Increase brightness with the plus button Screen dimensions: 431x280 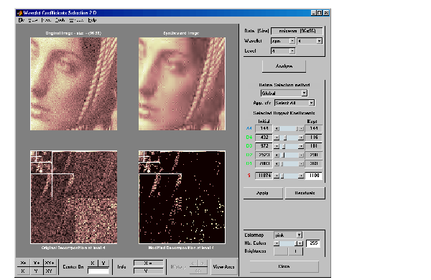click(x=295, y=251)
